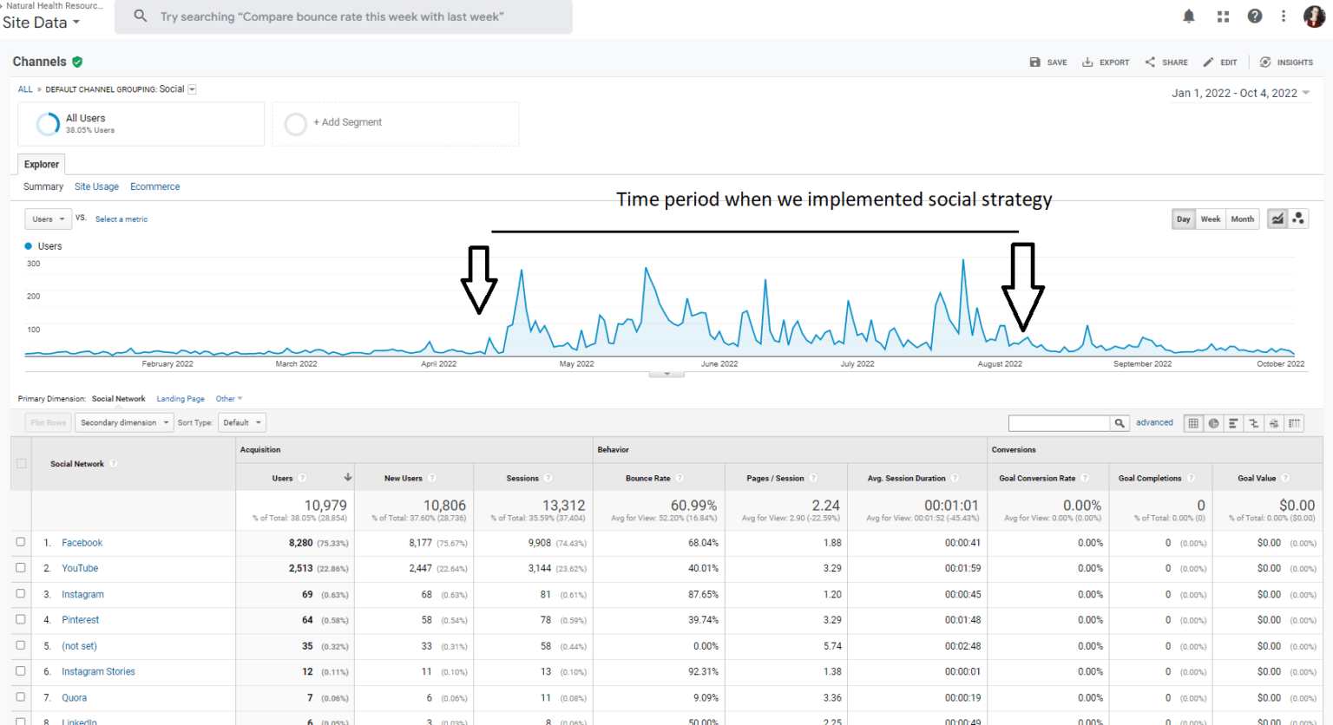1333x725 pixels.
Task: Check the YouTube row checkbox
Action: (x=21, y=568)
